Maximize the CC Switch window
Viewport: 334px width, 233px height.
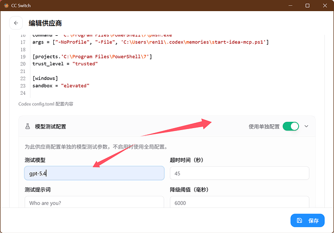coord(307,5)
